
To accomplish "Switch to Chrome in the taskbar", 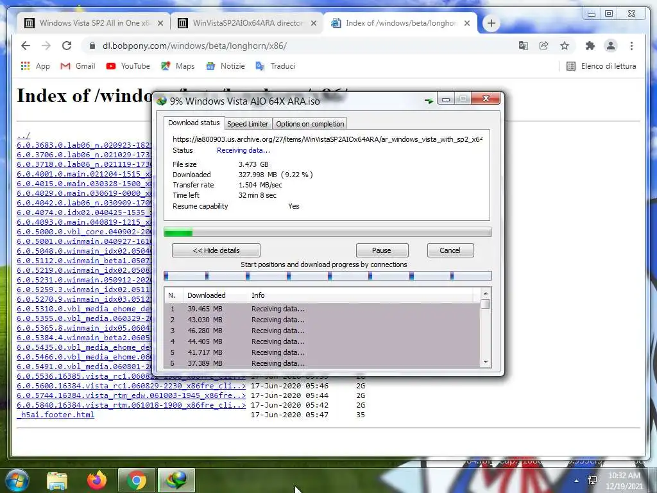I will [x=136, y=480].
